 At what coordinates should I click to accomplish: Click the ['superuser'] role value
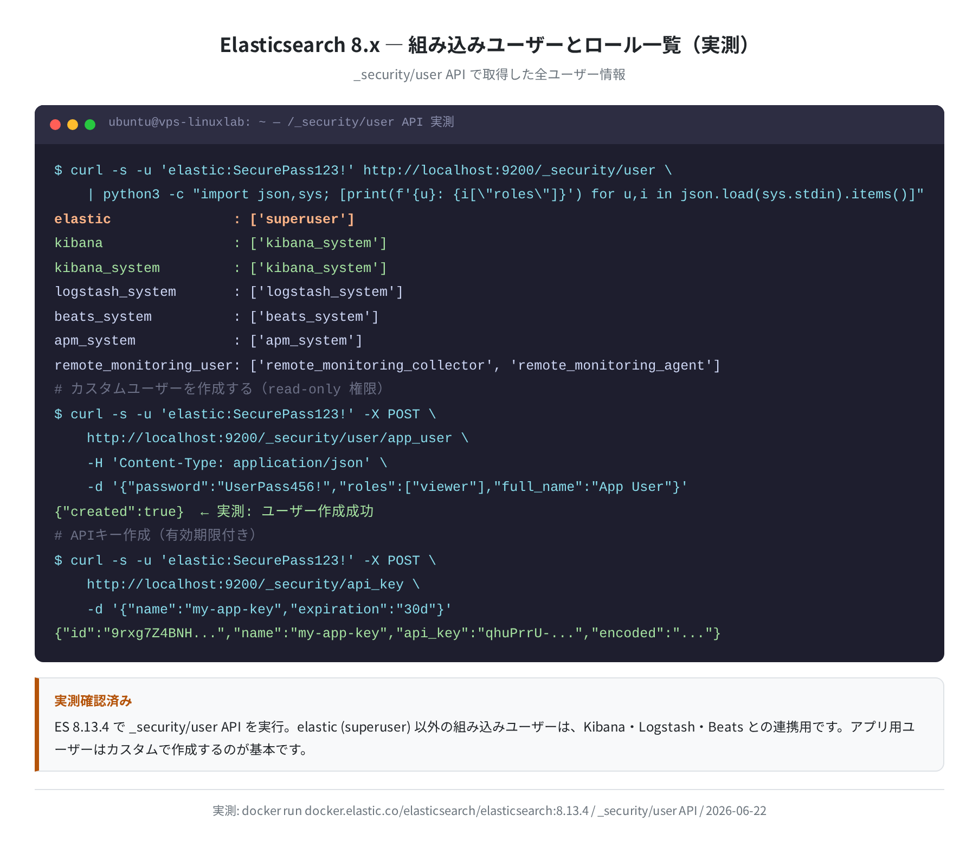pyautogui.click(x=302, y=219)
